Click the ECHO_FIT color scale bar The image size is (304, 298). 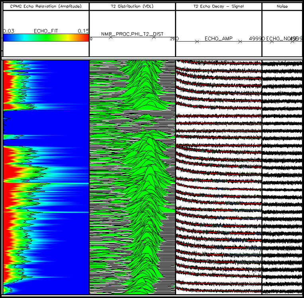click(x=46, y=37)
